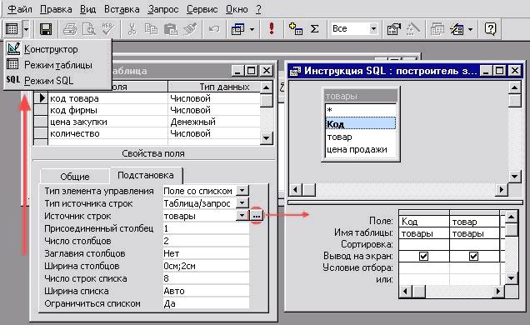530x325 pixels.
Task: Choose Режим SQL from the view list
Action: [57, 80]
